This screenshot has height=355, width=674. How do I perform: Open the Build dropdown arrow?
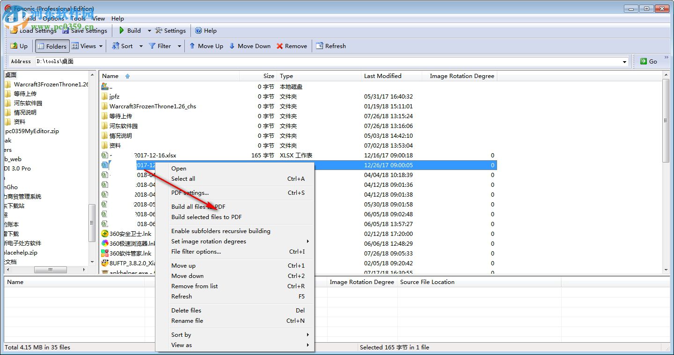pyautogui.click(x=149, y=31)
